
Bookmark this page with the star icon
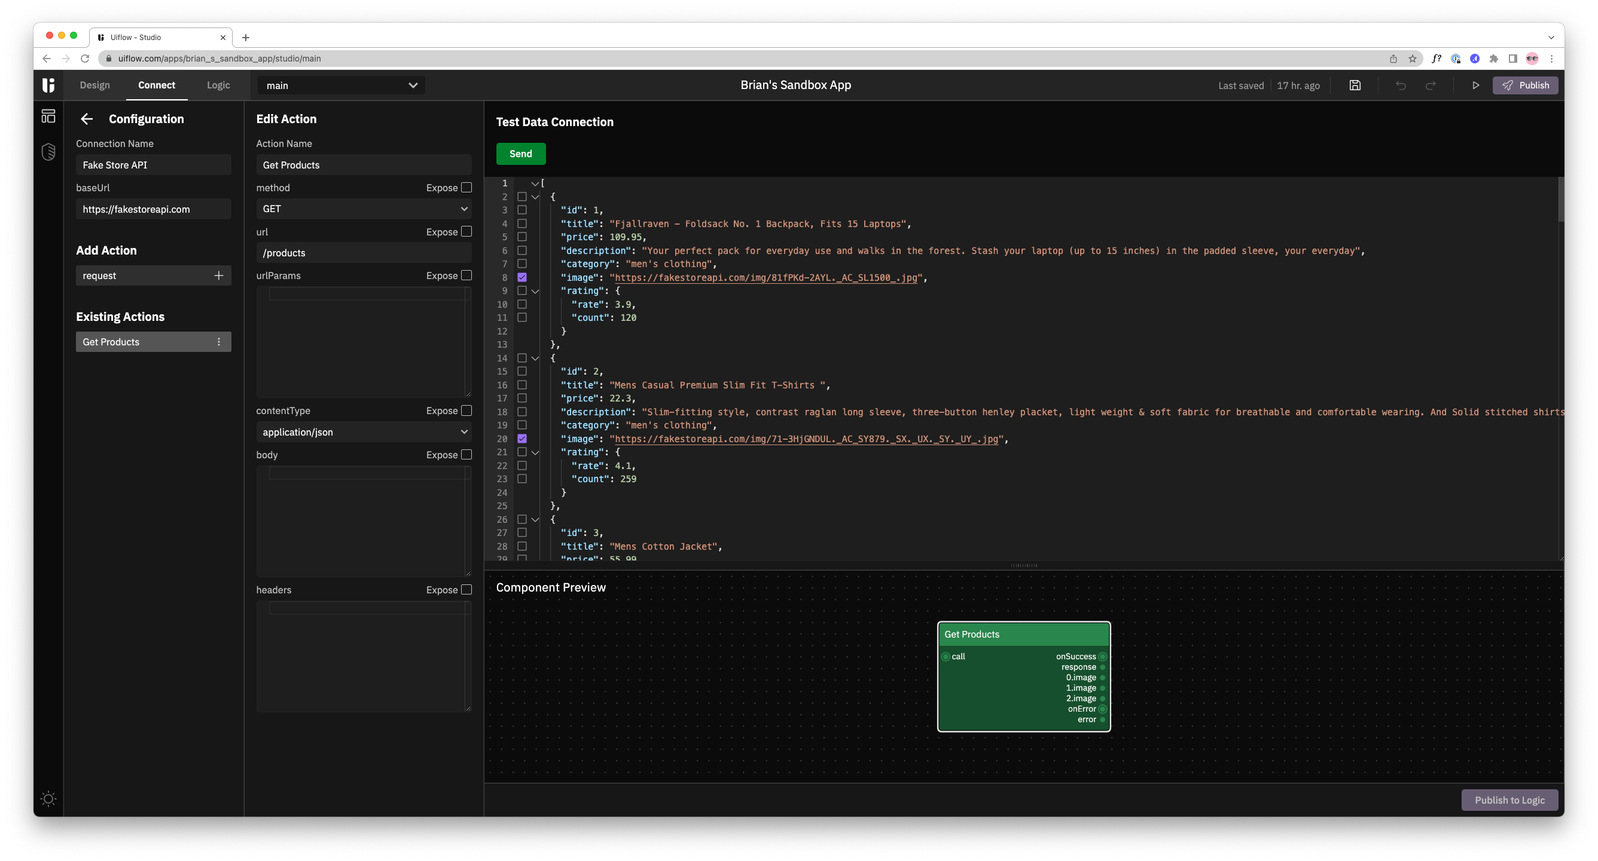[1413, 59]
